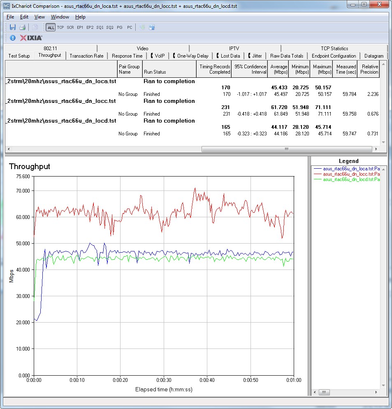
Task: Toggle the PC filter button
Action: click(130, 28)
